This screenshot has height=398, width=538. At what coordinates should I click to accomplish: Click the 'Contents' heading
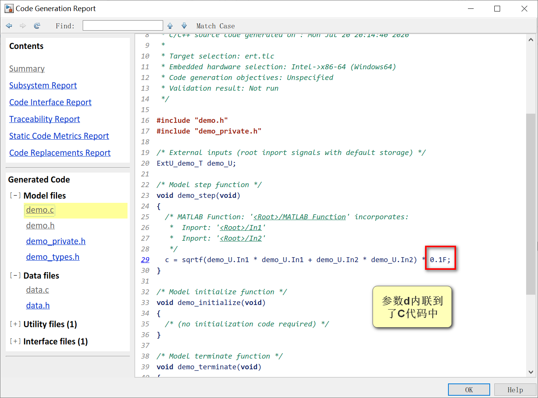26,46
